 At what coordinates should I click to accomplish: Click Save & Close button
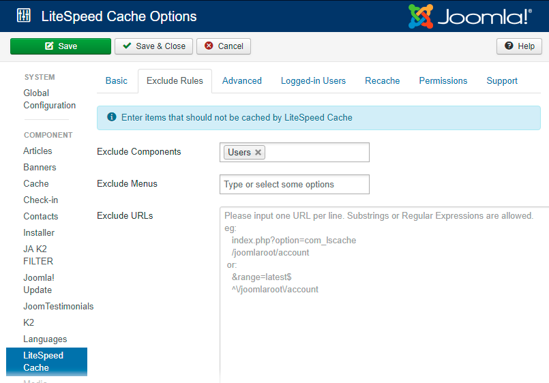tap(153, 46)
